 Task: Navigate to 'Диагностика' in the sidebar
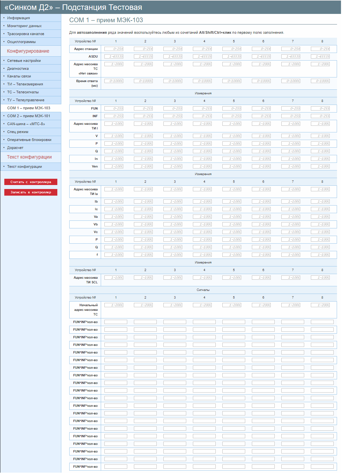(18, 69)
